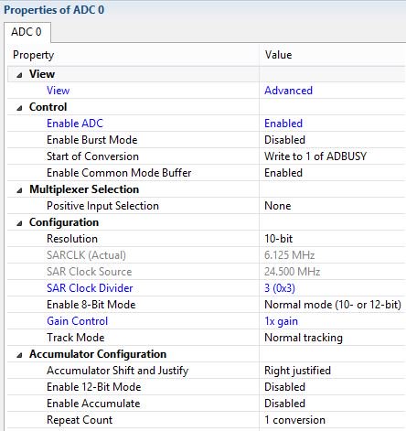Select Accumulator Shift and Justify label
This screenshot has height=431, width=406.
pyautogui.click(x=118, y=371)
